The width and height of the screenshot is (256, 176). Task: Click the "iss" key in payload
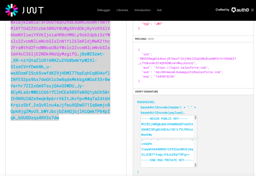click(x=146, y=54)
